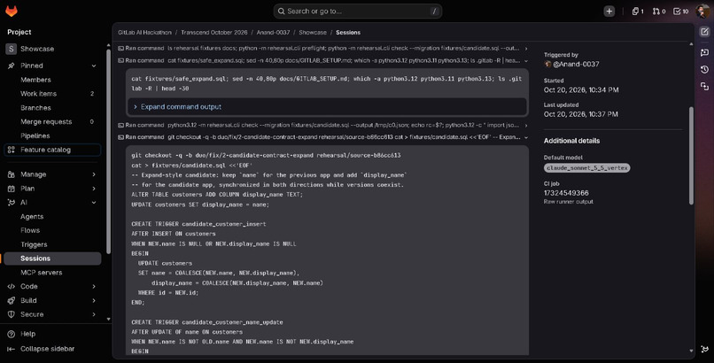Click the Showcase project name
Screen dimensions: 714x363
coord(37,49)
